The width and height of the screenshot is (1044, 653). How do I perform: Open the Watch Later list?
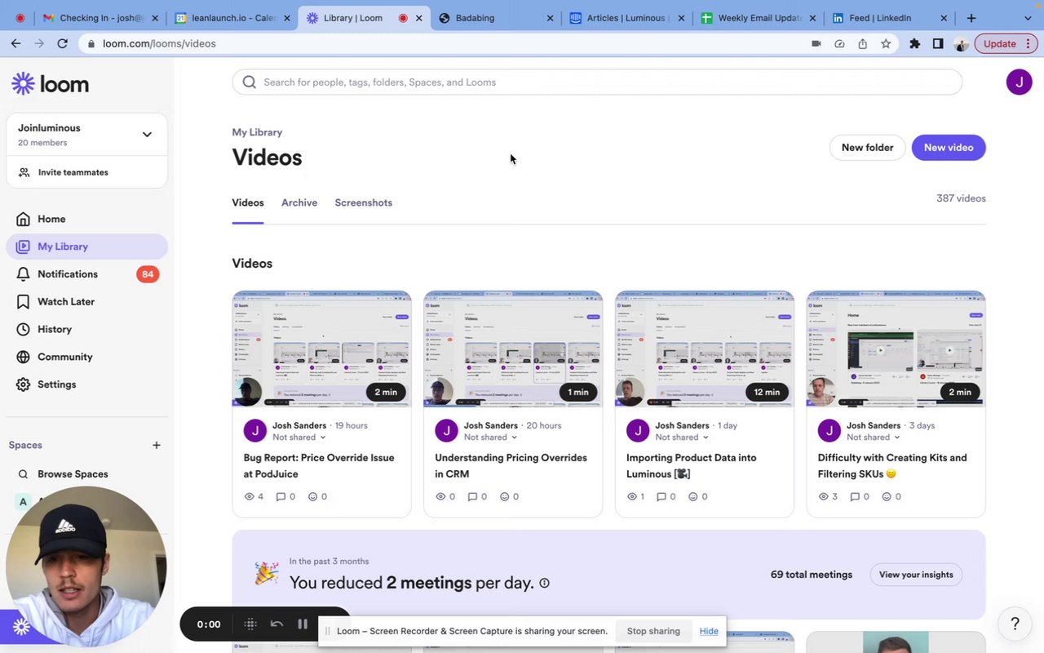(65, 302)
